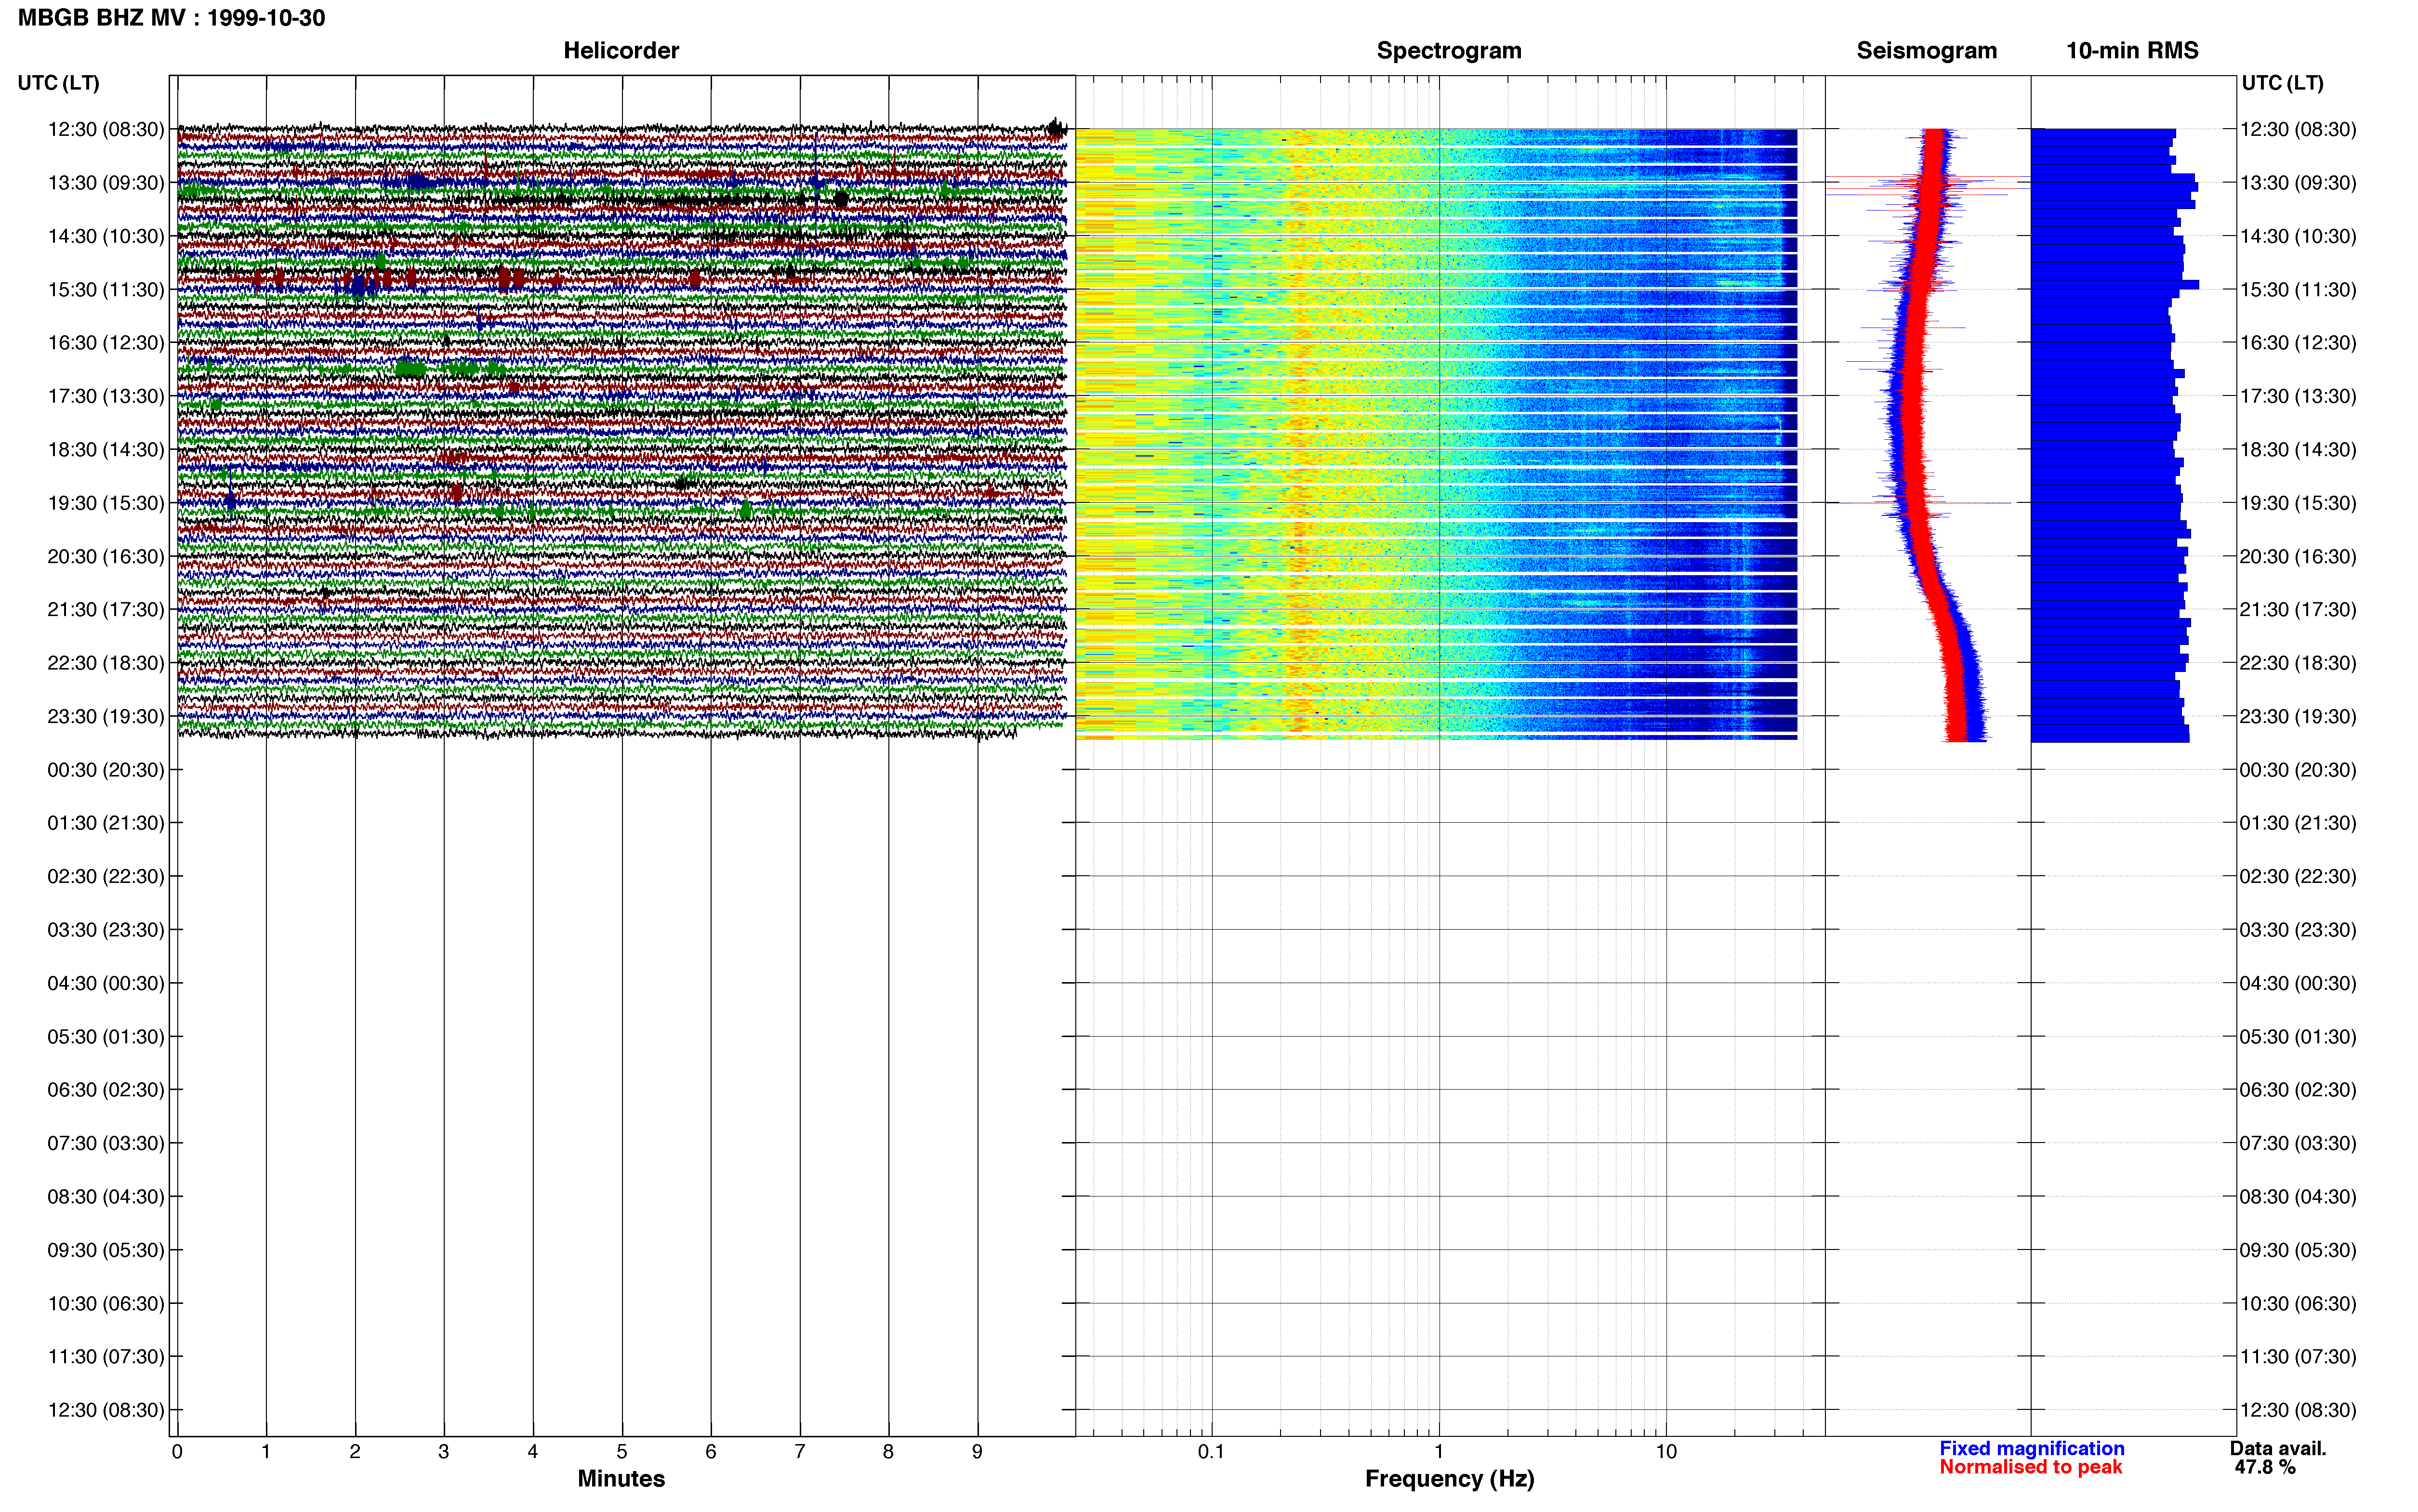The image size is (2418, 1512).
Task: Click the 10:30 (06:30) label beside the RMS panel
Action: [x=2298, y=1303]
